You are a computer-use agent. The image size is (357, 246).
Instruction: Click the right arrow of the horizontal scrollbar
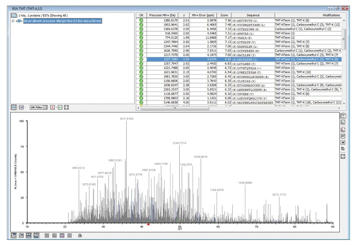coord(339,108)
